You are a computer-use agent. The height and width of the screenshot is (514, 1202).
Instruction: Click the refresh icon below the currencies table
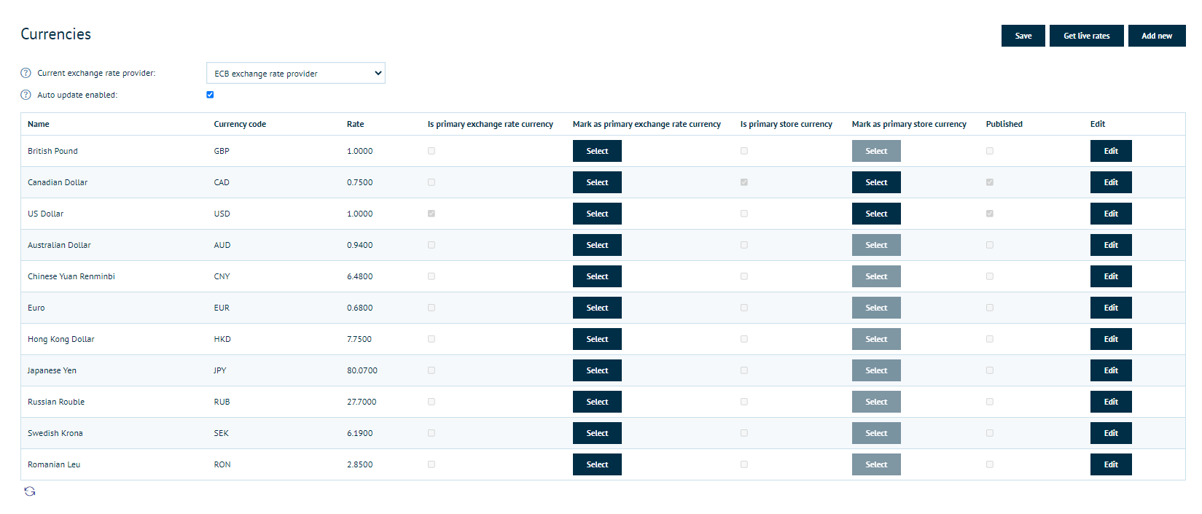click(30, 491)
